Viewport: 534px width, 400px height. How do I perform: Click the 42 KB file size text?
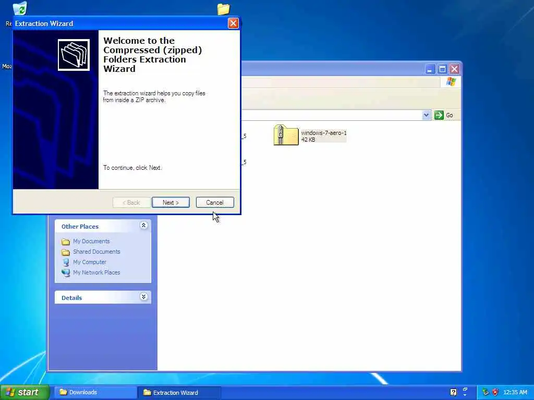pos(308,140)
